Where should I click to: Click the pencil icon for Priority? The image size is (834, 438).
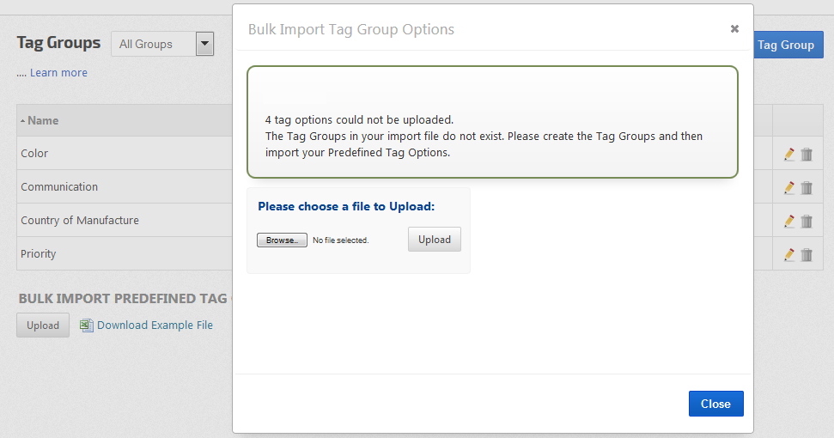[789, 255]
